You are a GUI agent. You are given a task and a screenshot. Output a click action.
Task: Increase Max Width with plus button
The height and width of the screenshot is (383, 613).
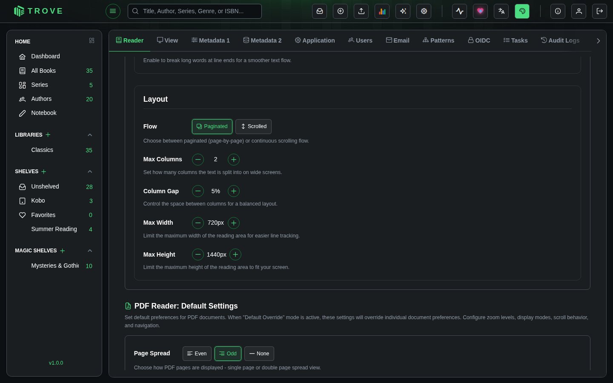point(234,223)
